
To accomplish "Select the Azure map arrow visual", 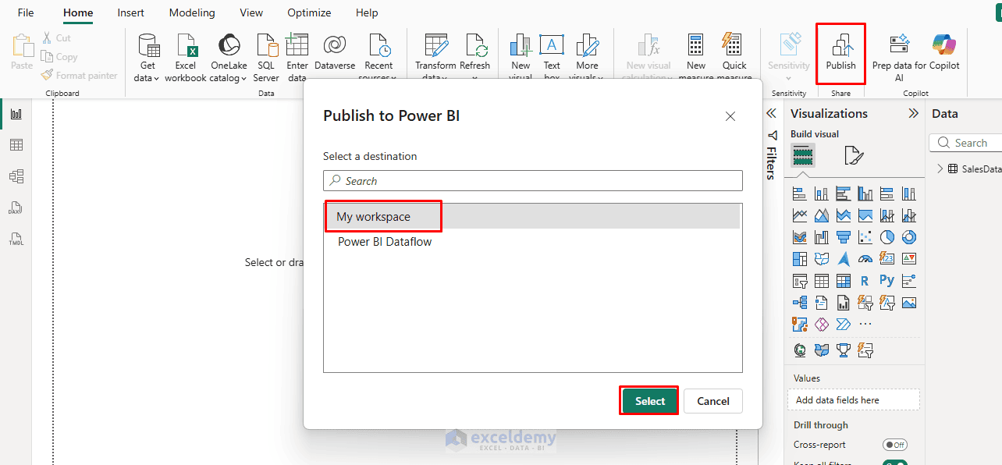I will 843,259.
